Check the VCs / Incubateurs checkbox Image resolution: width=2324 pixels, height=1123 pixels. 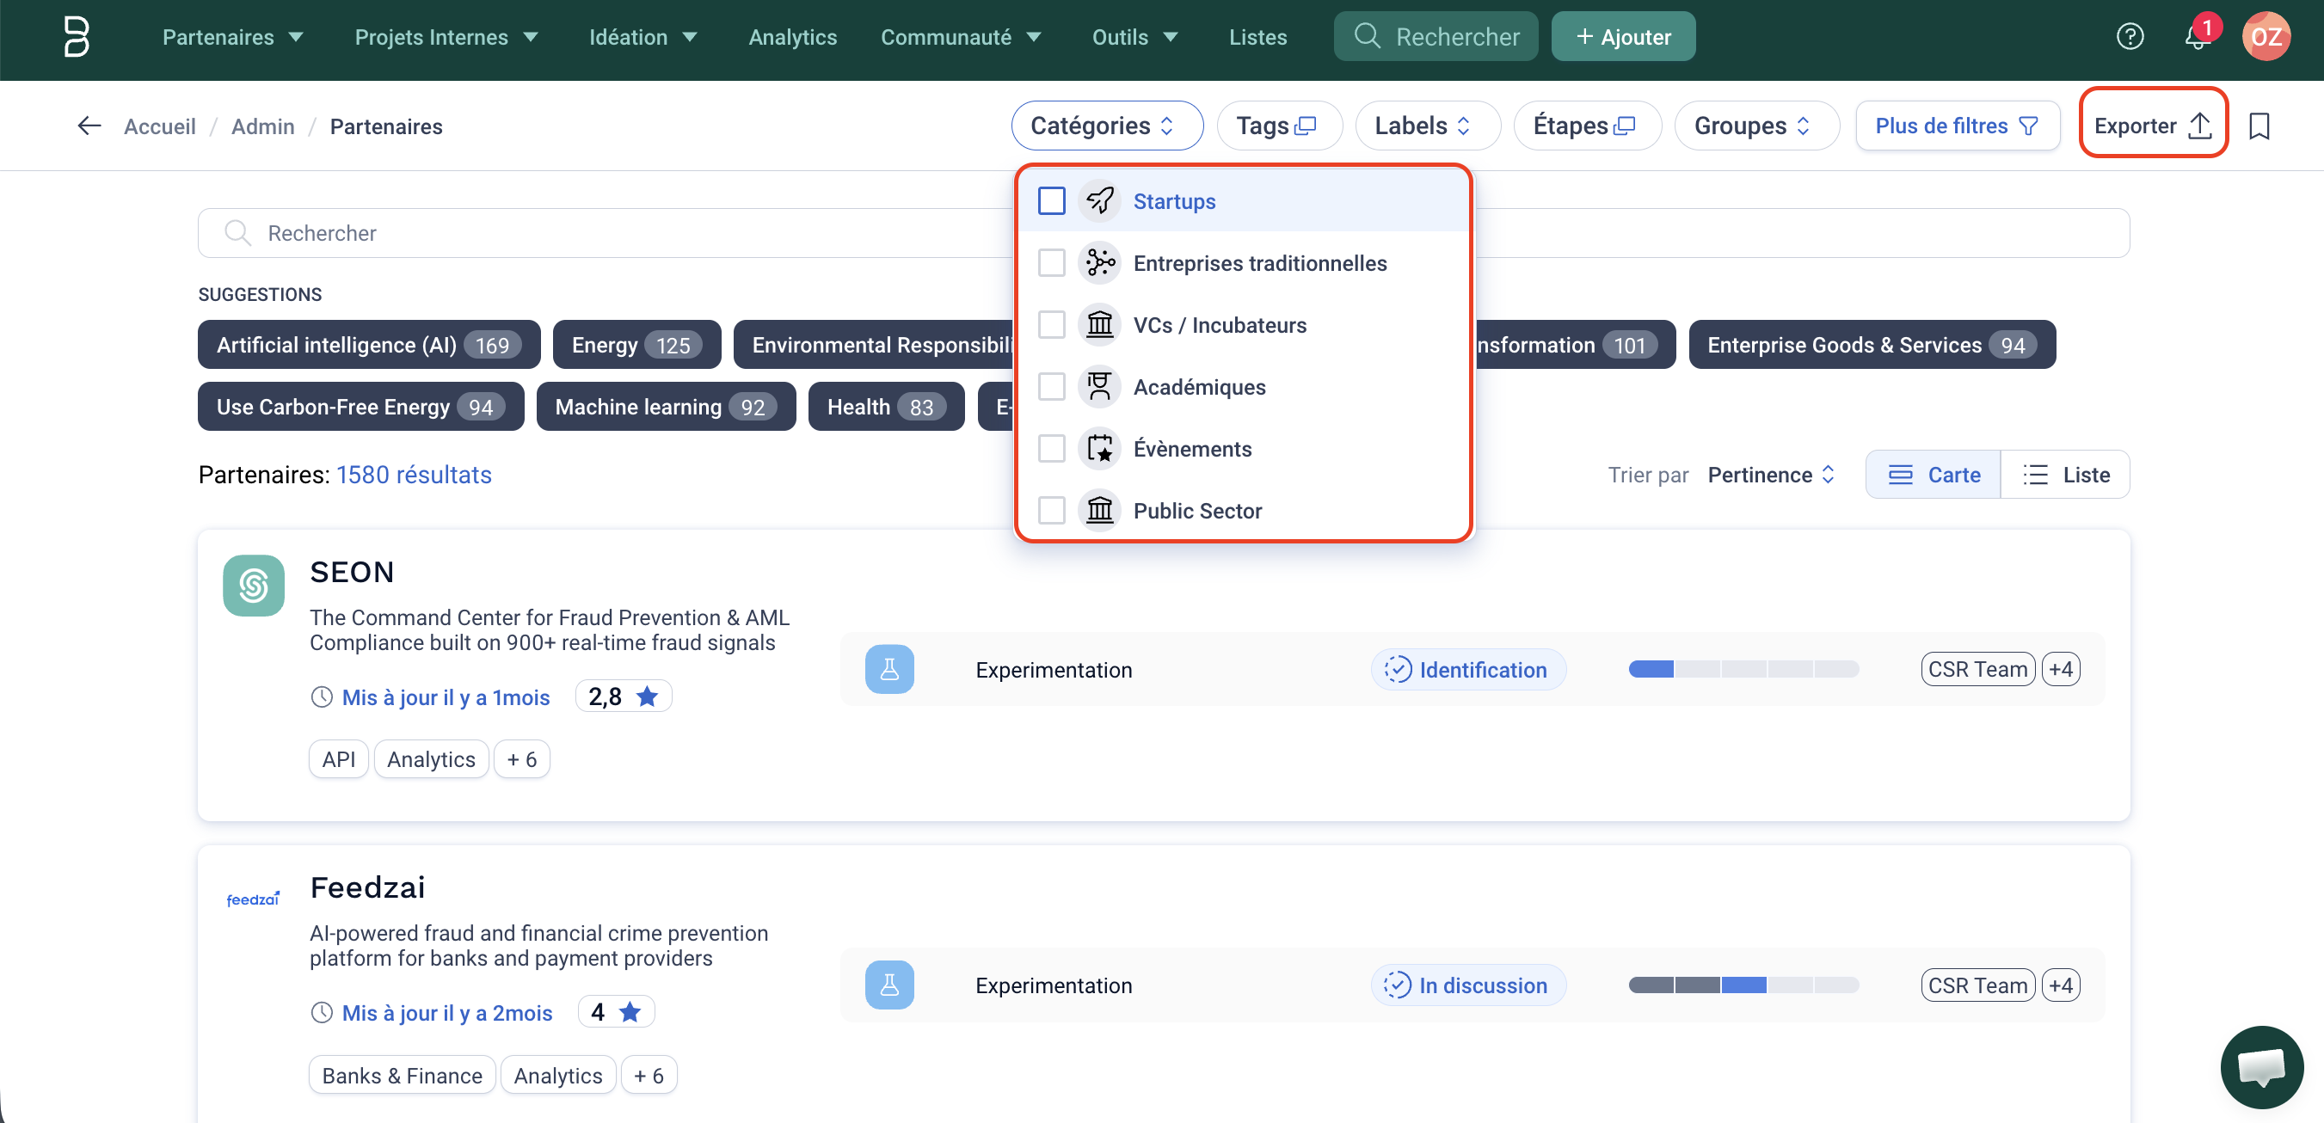point(1051,325)
